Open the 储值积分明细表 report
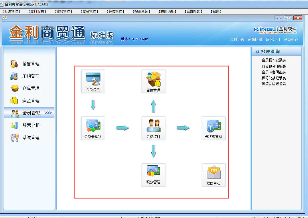The image size is (308, 218). [274, 66]
